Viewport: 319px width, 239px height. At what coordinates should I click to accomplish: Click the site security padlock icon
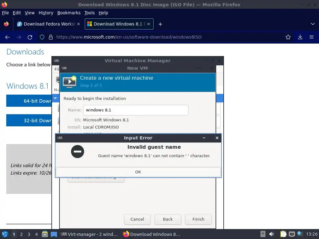coord(51,37)
